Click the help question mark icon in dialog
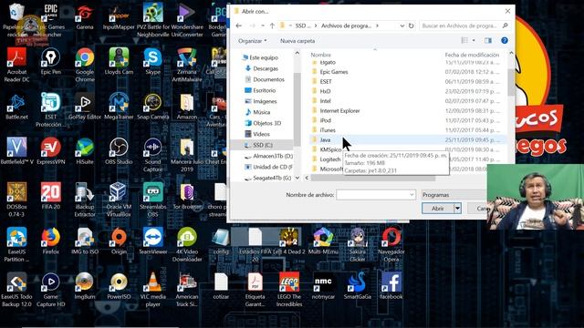 (505, 40)
